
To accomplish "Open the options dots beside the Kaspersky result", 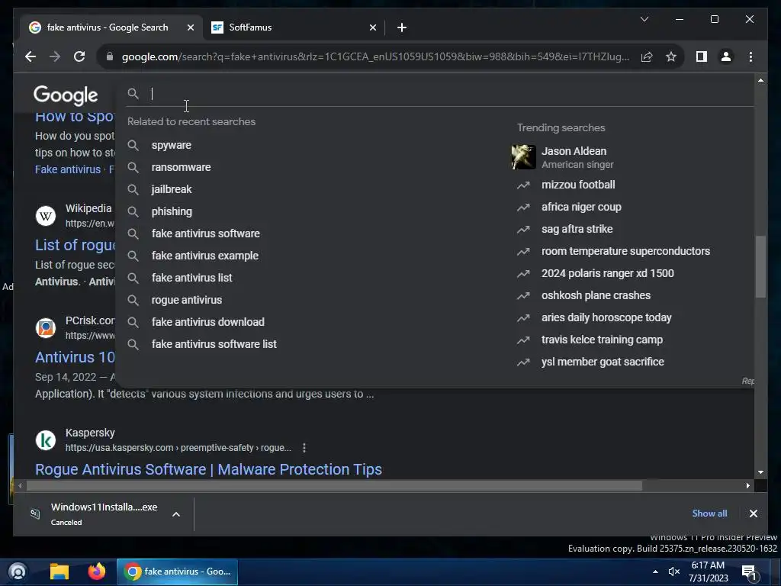I will pos(304,448).
